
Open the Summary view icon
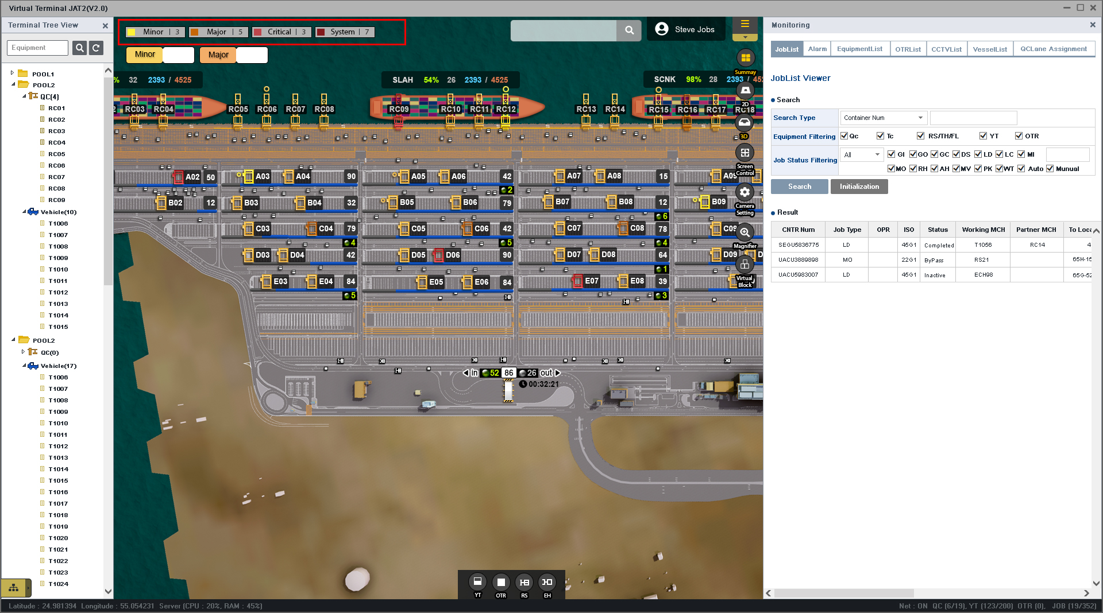coord(745,58)
